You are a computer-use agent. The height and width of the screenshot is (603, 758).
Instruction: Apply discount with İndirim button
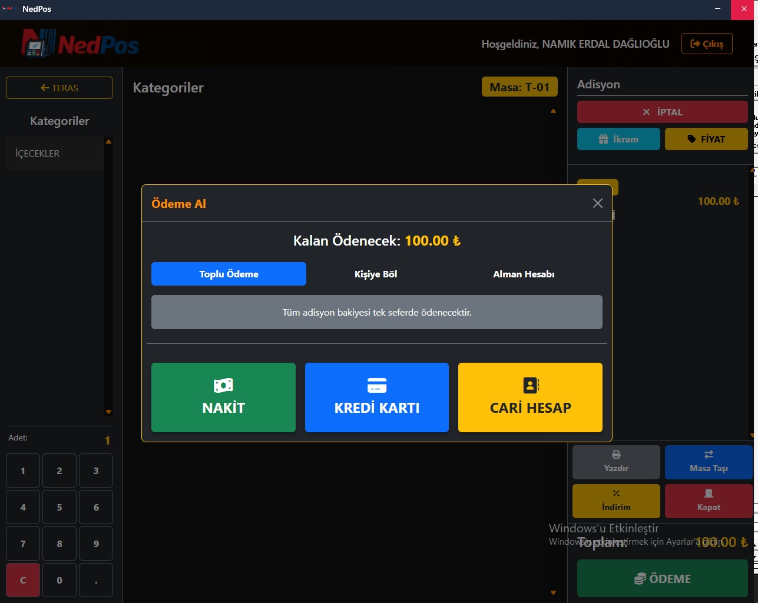(x=616, y=501)
